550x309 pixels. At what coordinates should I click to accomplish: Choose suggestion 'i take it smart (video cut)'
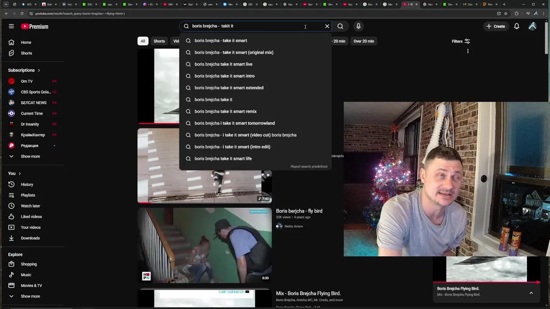256,135
